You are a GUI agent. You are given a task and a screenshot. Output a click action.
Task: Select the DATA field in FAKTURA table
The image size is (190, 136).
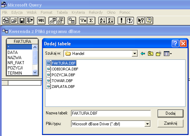coord(20,52)
